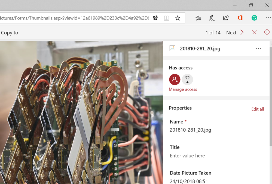This screenshot has height=184, width=272.
Task: Click Edit all properties link
Action: [258, 109]
